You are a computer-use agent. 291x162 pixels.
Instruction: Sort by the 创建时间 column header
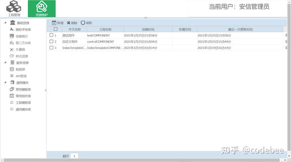pyautogui.click(x=148, y=29)
